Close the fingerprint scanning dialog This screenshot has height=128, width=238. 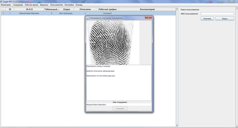click(148, 18)
